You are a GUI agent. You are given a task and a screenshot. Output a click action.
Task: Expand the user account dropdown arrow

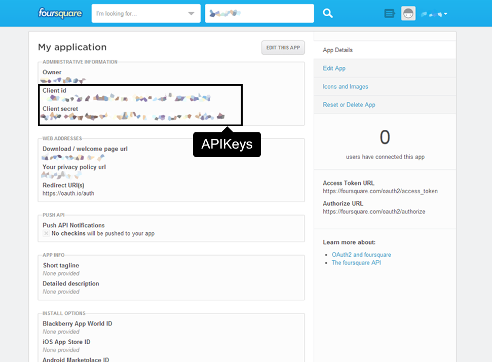[x=445, y=14]
